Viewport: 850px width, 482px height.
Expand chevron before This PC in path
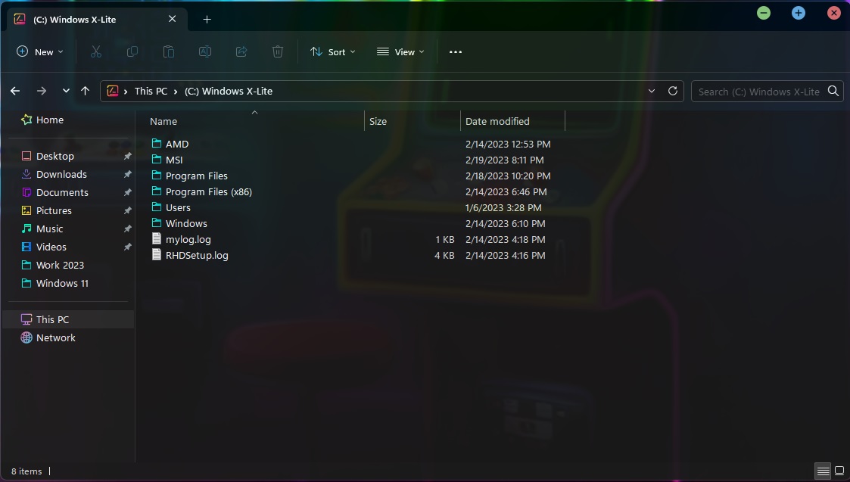click(x=126, y=91)
